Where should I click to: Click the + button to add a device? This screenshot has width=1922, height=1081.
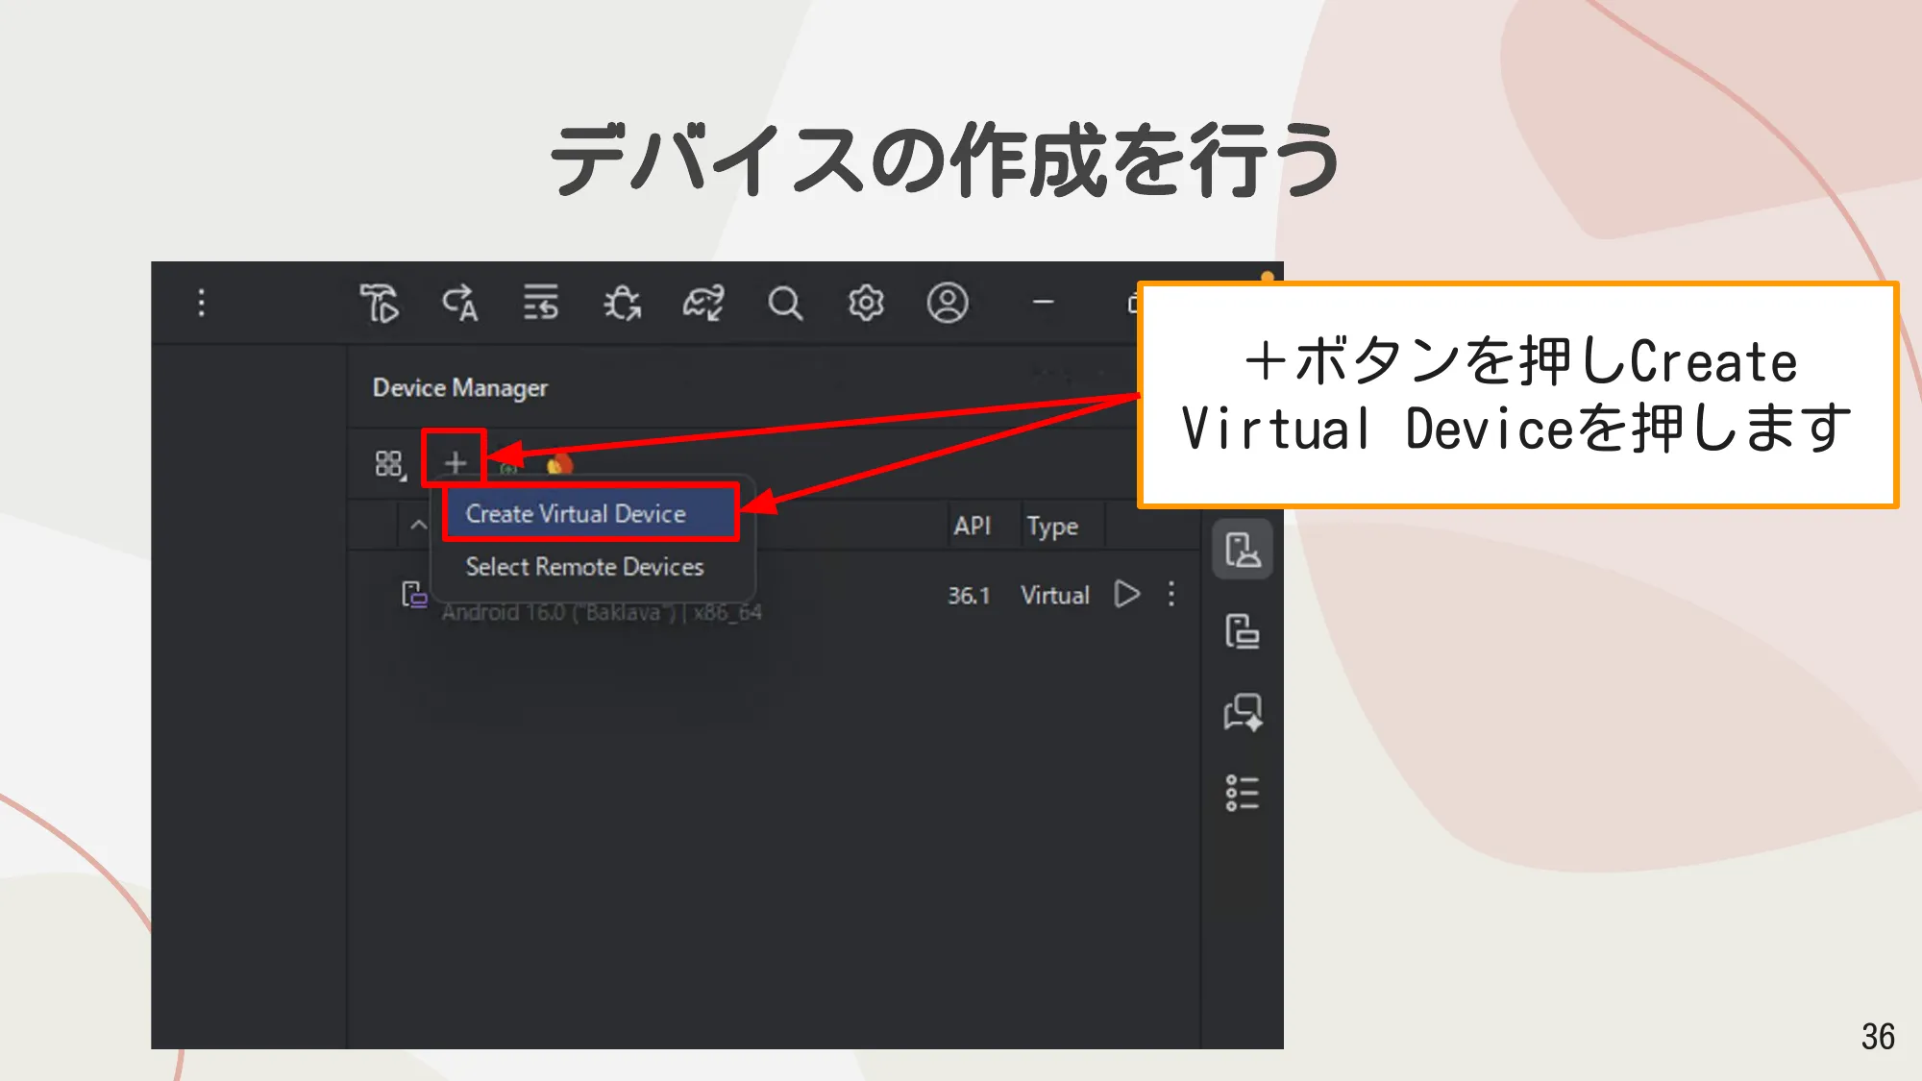pos(456,462)
